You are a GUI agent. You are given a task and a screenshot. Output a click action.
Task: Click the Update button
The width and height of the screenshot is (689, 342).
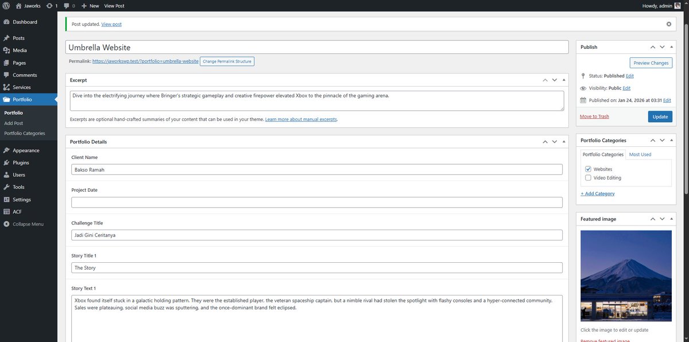click(660, 116)
